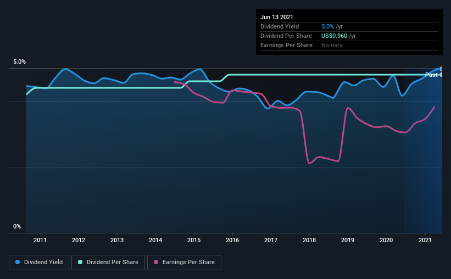The height and width of the screenshot is (279, 451).
Task: Click the 2019 year on the timeline
Action: click(x=348, y=240)
